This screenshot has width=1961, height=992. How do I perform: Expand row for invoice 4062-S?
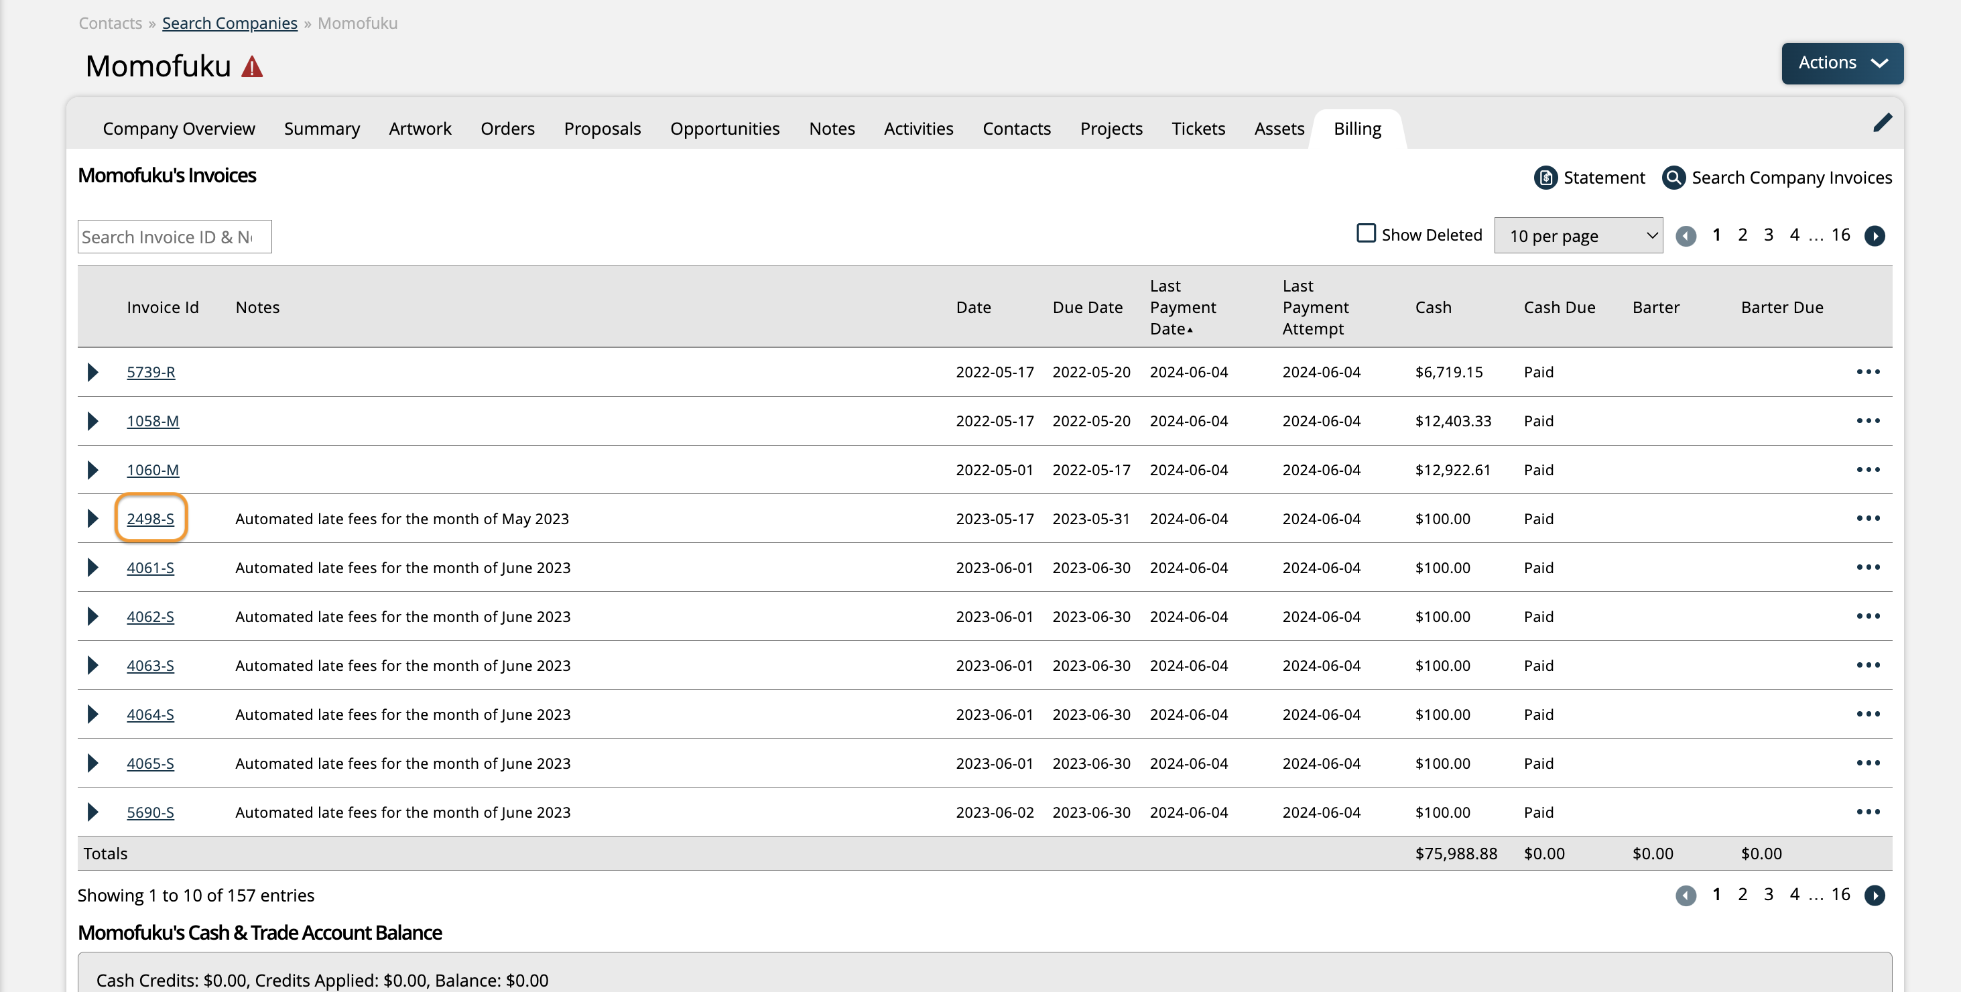93,617
